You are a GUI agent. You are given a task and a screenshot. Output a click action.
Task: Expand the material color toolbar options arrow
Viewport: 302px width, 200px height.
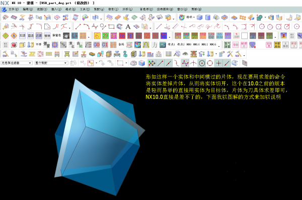coord(275,37)
